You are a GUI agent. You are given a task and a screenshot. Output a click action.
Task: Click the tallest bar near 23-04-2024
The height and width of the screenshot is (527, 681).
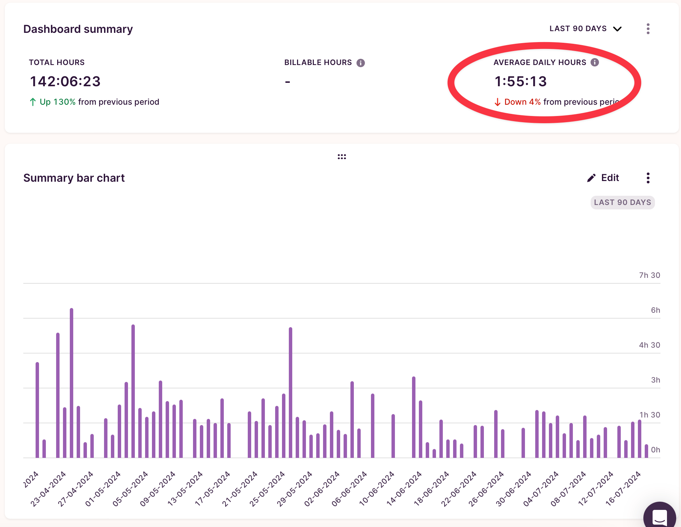pos(72,383)
